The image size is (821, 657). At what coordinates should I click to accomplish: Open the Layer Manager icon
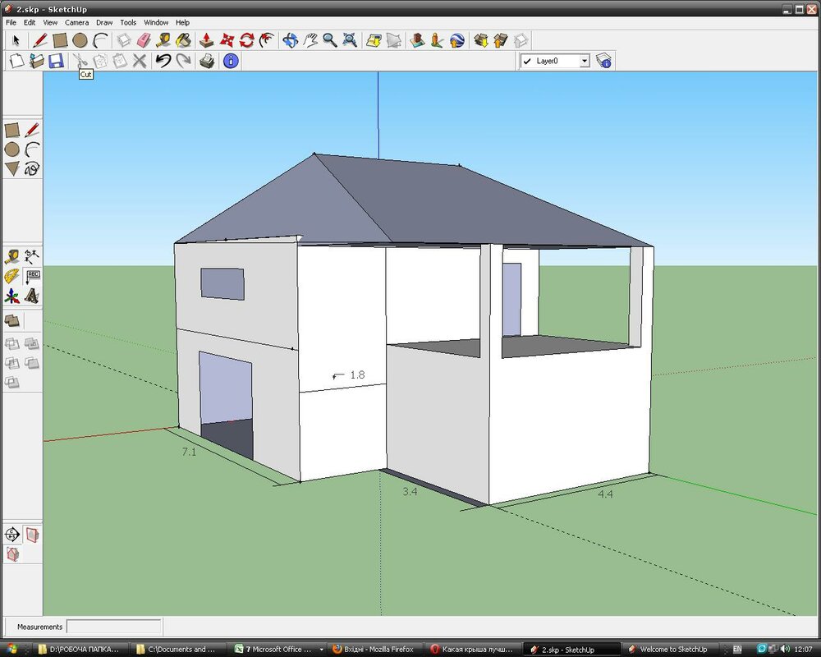click(604, 61)
